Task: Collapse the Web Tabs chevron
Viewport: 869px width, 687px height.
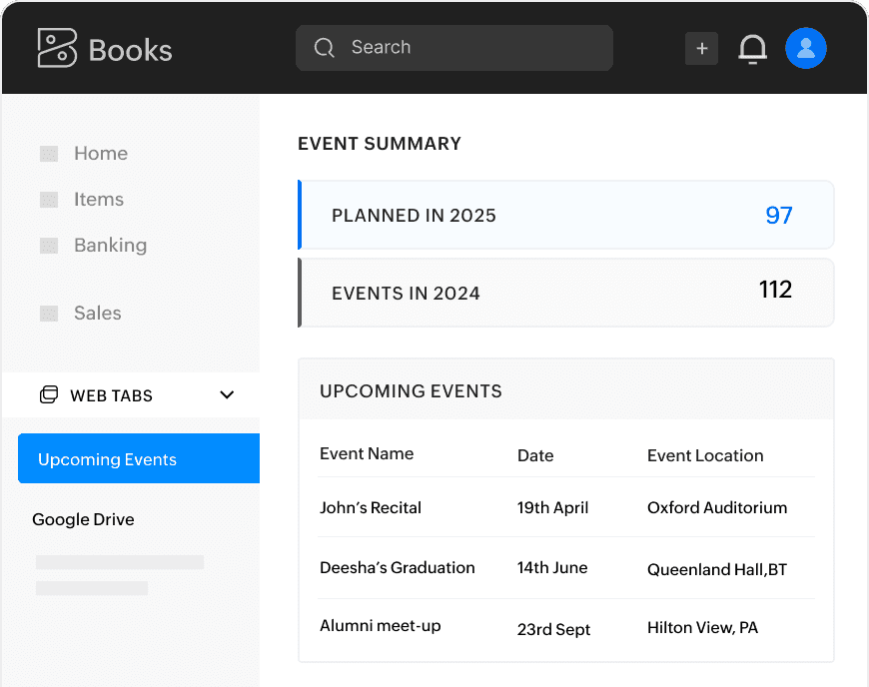Action: (227, 395)
